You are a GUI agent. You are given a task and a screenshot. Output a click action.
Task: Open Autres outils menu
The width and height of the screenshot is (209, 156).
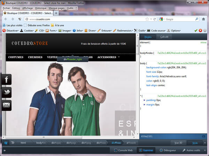click(x=191, y=150)
